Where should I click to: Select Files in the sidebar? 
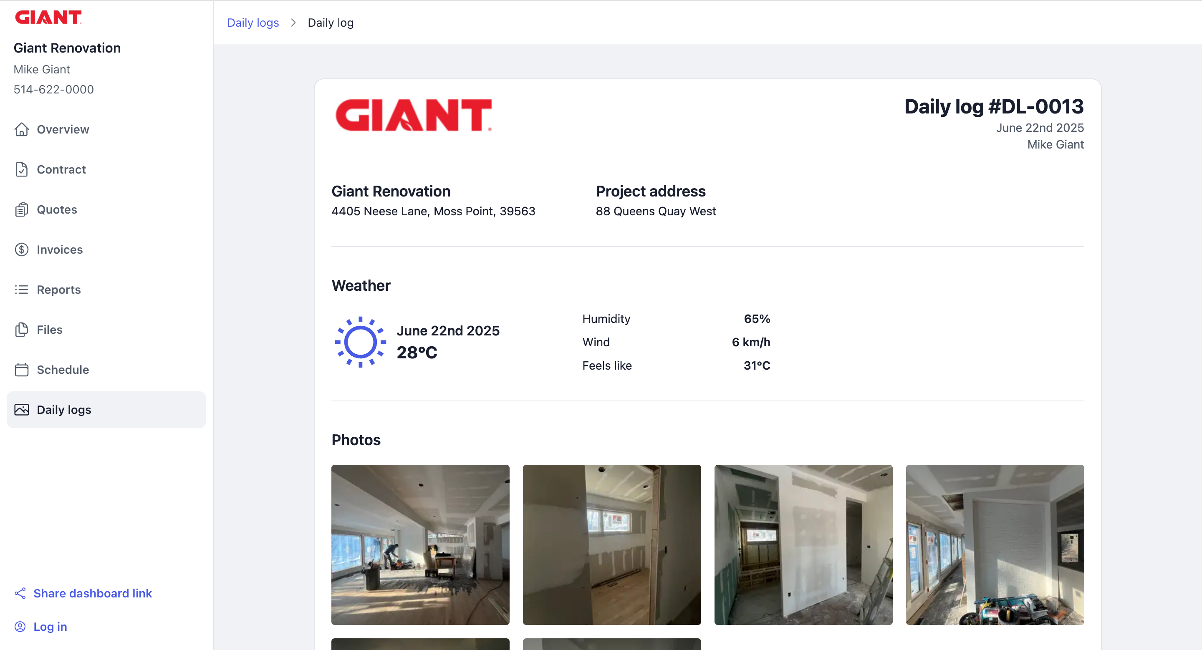click(x=106, y=330)
